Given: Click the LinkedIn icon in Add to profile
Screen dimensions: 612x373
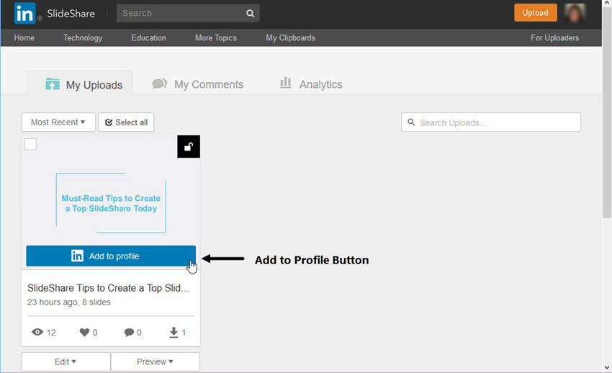Looking at the screenshot, I should [x=77, y=256].
